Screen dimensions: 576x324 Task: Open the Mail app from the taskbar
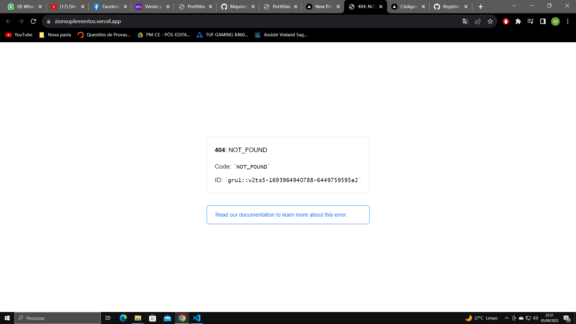tap(167, 318)
